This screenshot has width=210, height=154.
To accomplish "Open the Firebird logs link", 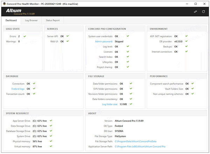I will point(18,89).
